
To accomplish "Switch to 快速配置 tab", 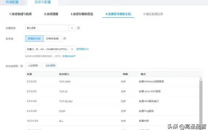I will (x=12, y=2).
